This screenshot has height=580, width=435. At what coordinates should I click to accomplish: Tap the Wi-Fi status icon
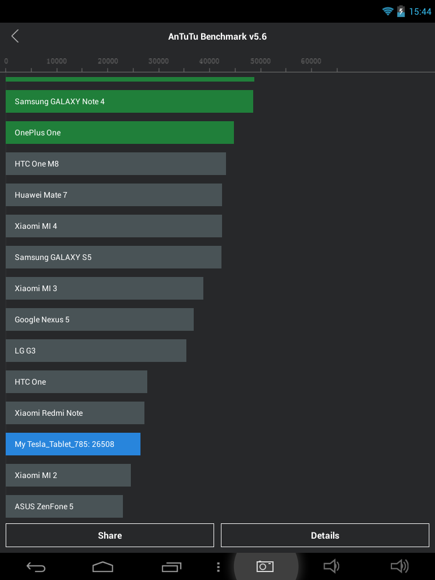coord(388,11)
